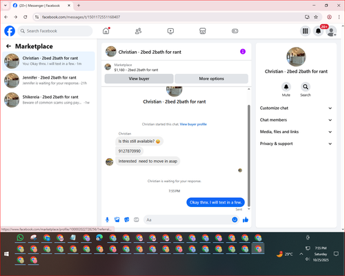
Task: Expand Customize chat section
Action: pos(296,108)
